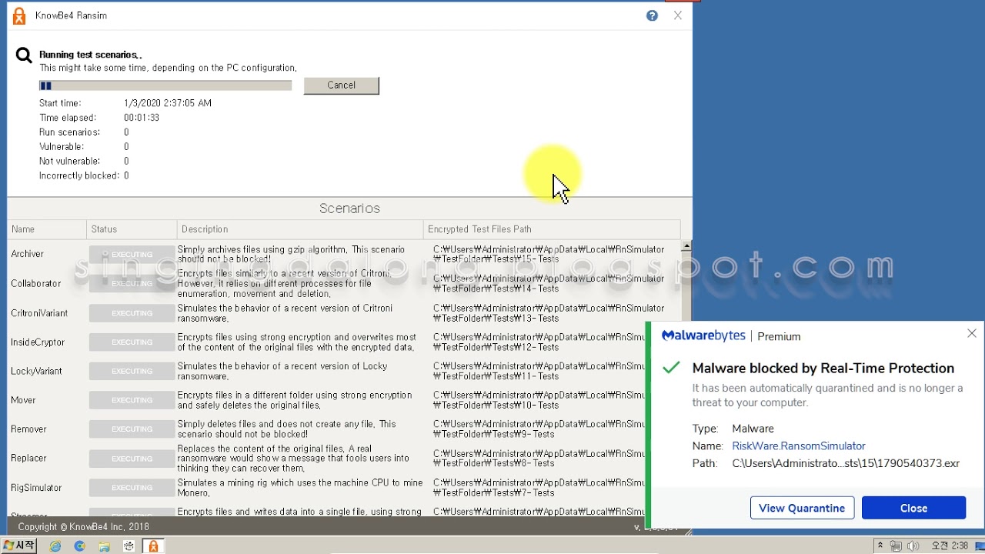Click the Time elapsed value 00:01:33
The height and width of the screenshot is (554, 985).
point(142,118)
